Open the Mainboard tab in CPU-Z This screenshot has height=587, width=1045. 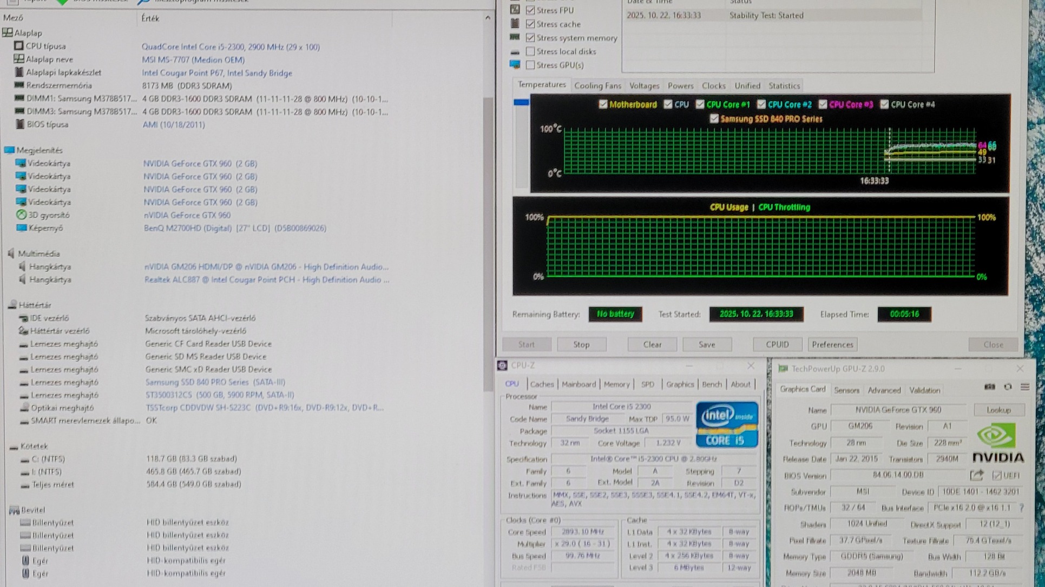pyautogui.click(x=578, y=384)
